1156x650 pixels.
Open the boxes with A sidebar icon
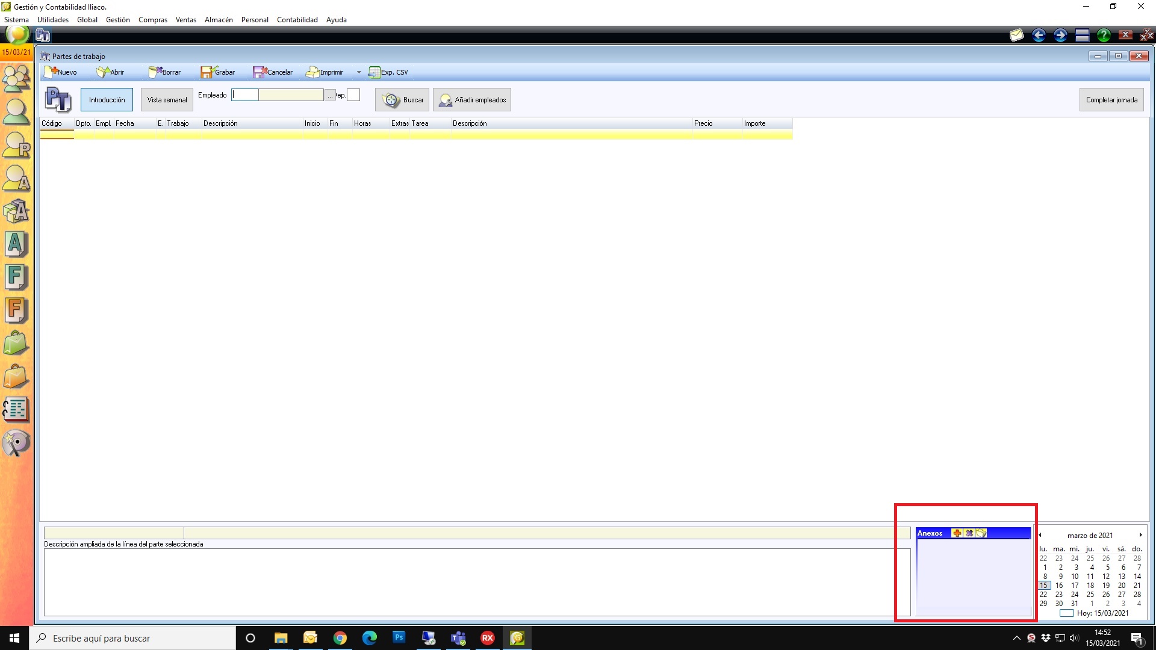click(16, 211)
